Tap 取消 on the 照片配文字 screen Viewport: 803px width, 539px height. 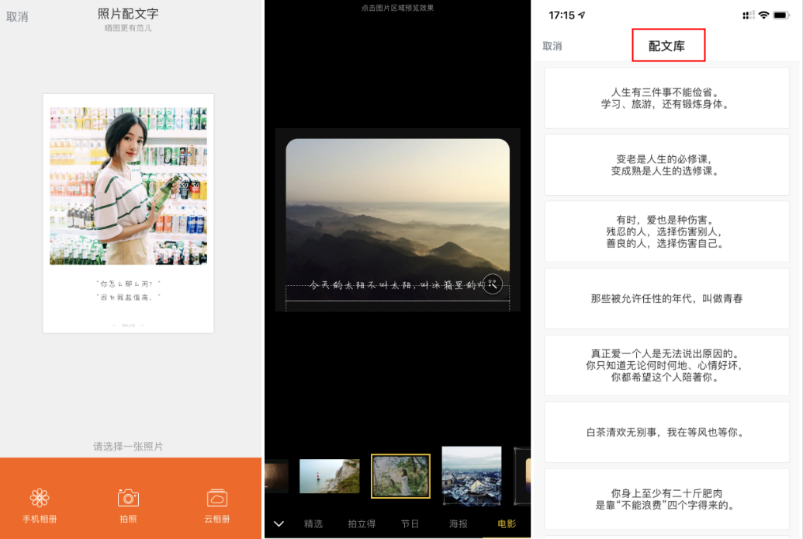click(17, 16)
